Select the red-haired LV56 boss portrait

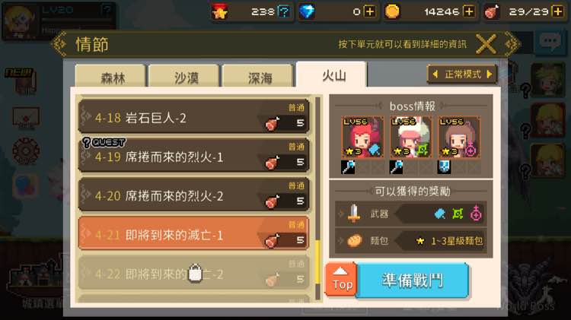(x=362, y=137)
